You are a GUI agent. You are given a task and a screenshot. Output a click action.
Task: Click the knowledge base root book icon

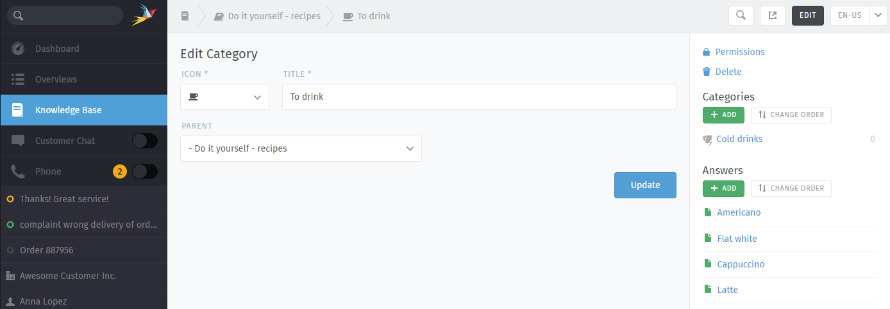tap(185, 16)
